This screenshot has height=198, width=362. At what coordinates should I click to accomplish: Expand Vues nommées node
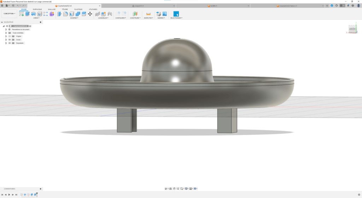point(6,33)
